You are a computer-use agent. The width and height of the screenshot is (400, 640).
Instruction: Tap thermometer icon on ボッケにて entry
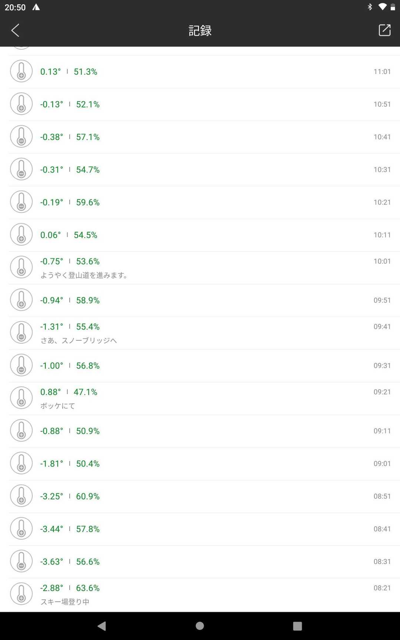tap(21, 398)
